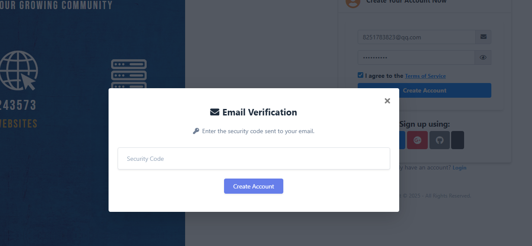532x246 pixels.
Task: Click the dark sign-up button beside GitHub
Action: (x=458, y=140)
